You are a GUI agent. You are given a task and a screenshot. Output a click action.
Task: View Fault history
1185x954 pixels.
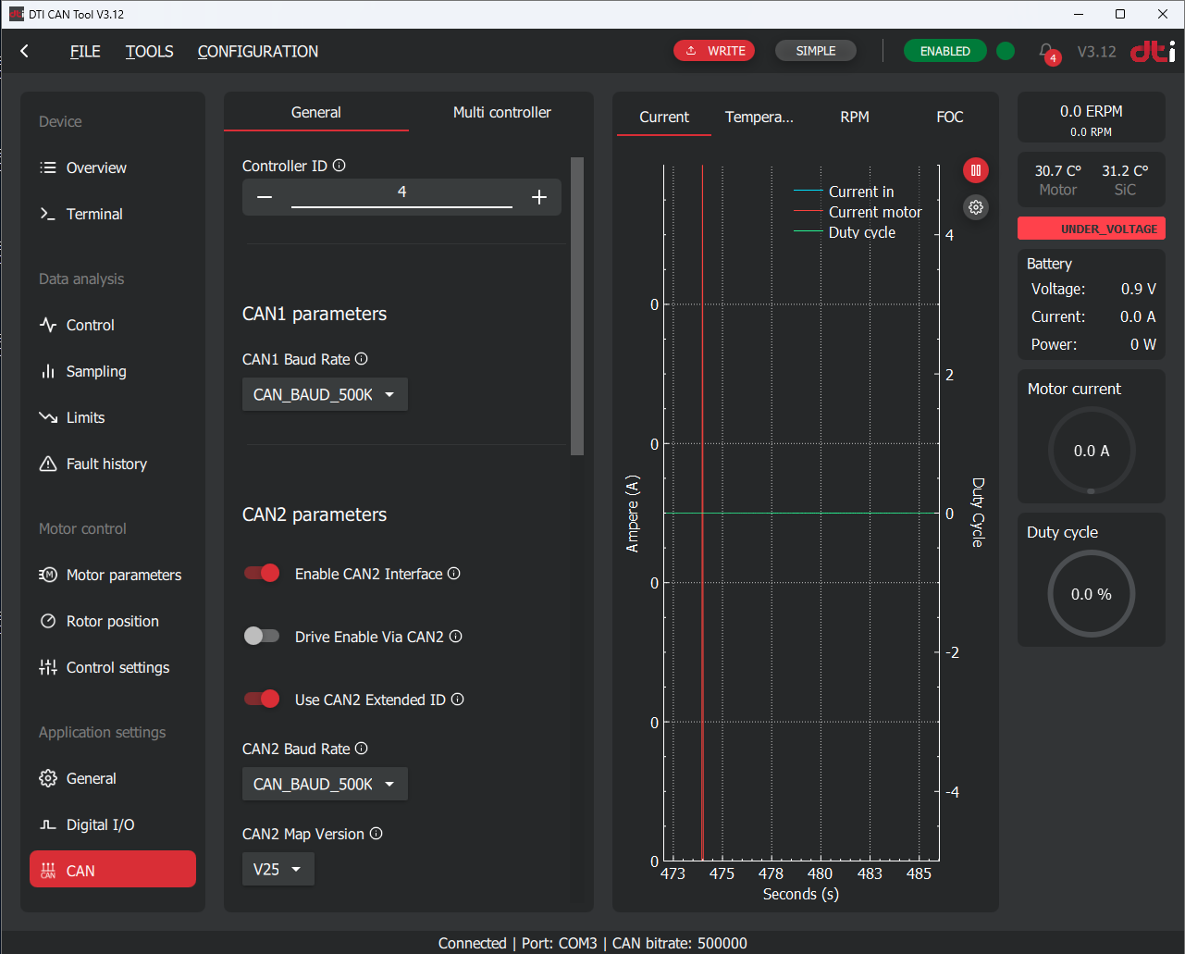click(113, 464)
